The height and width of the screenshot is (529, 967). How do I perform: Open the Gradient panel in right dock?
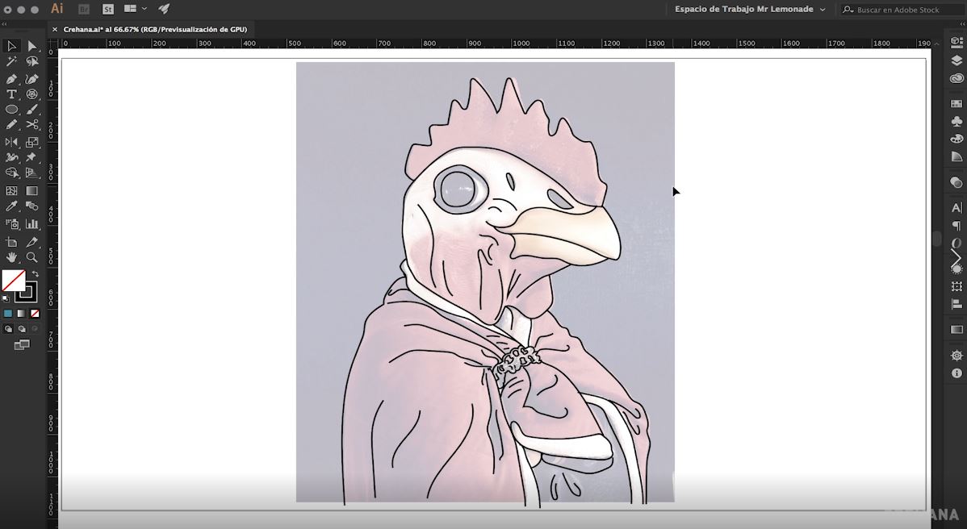(957, 330)
